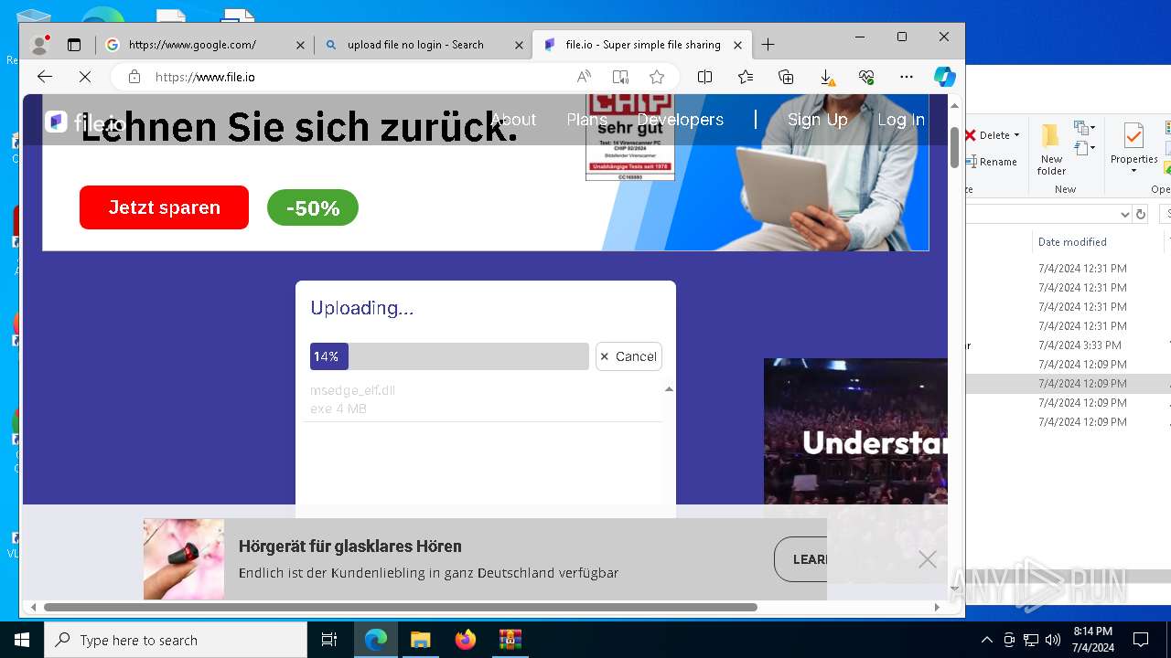
Task: Open the Edge profile icon
Action: pos(39,44)
